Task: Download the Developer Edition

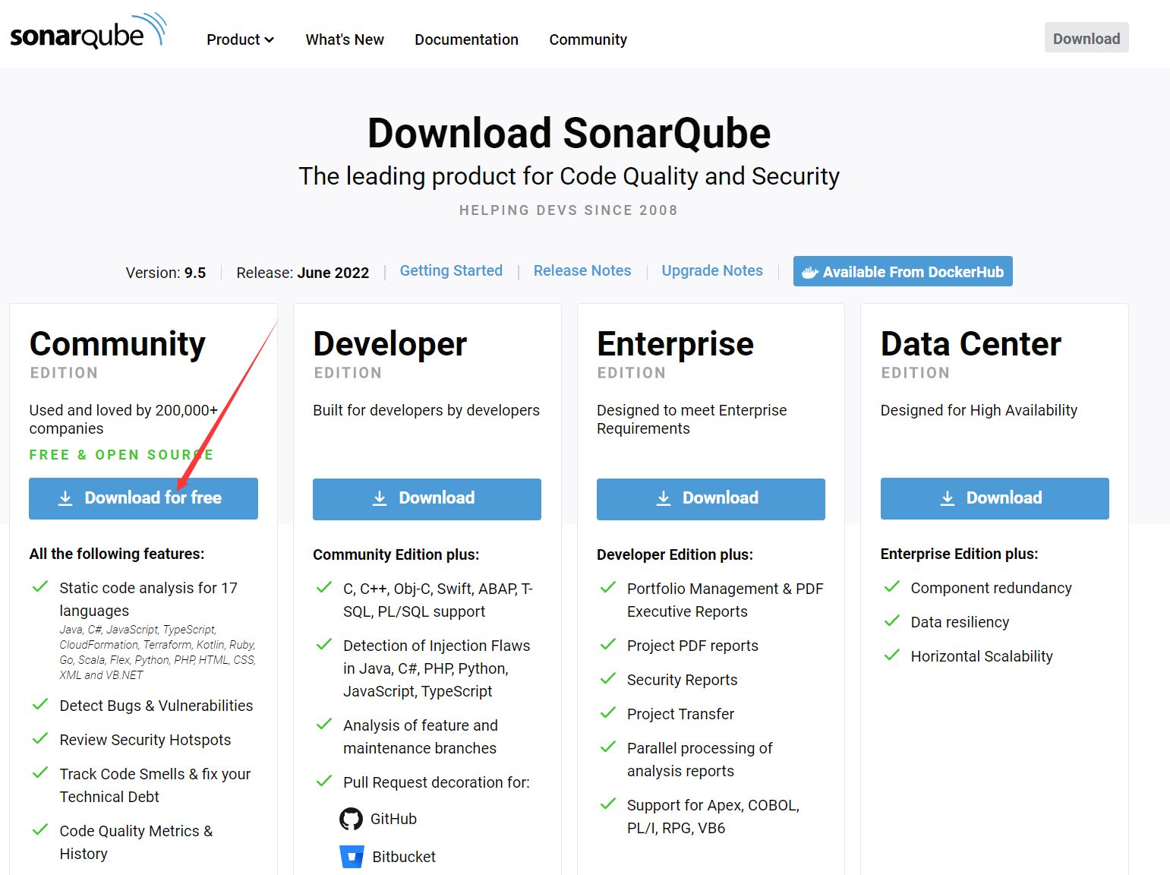Action: [427, 499]
